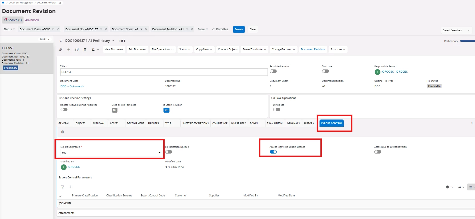
Task: Click the Modified By user avatar
Action: [64, 167]
